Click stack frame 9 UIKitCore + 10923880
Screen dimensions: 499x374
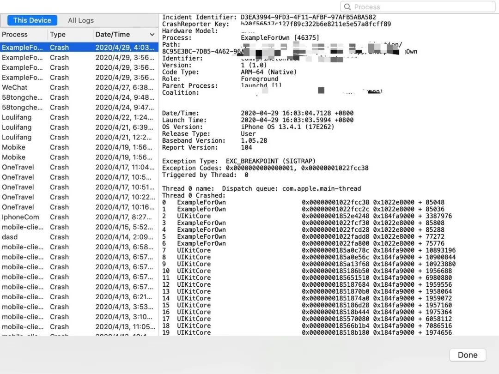[x=309, y=264]
